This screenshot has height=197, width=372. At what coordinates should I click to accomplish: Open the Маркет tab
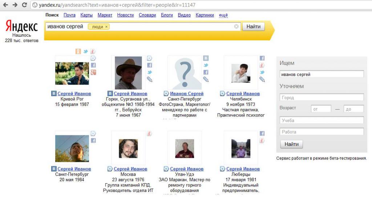(x=105, y=15)
